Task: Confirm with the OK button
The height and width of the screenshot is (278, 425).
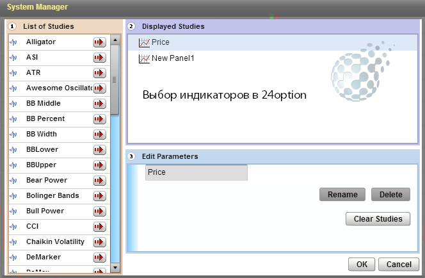Action: (362, 264)
